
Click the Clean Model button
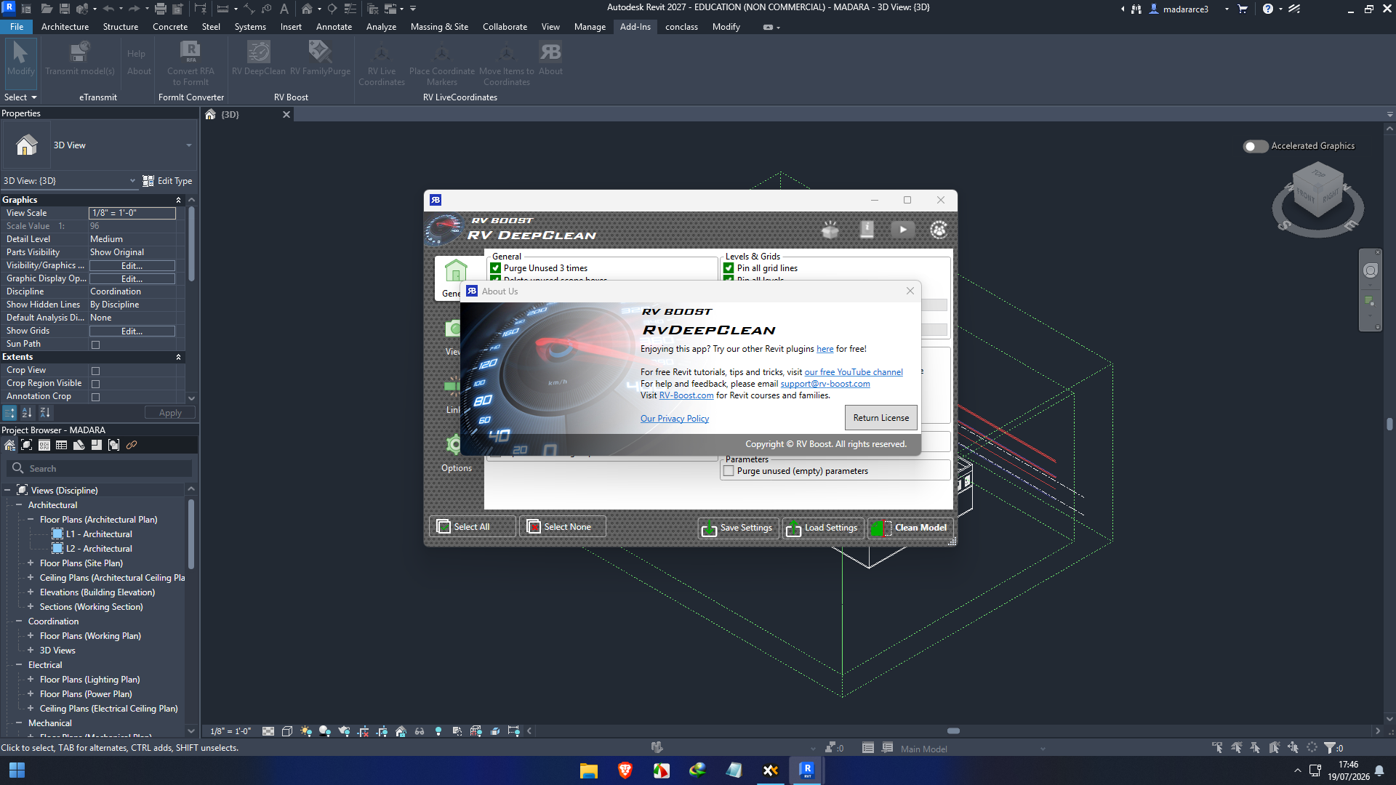[910, 528]
